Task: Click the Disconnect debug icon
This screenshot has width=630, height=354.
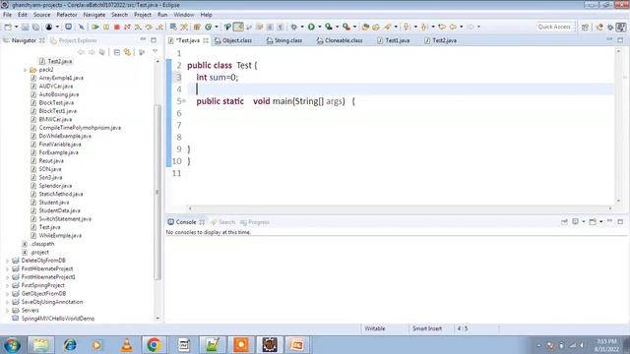Action: pos(127,27)
